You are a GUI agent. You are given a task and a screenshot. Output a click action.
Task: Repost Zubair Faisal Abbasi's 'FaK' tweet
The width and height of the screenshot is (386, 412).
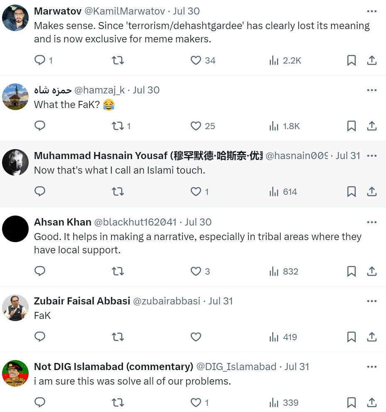118,337
